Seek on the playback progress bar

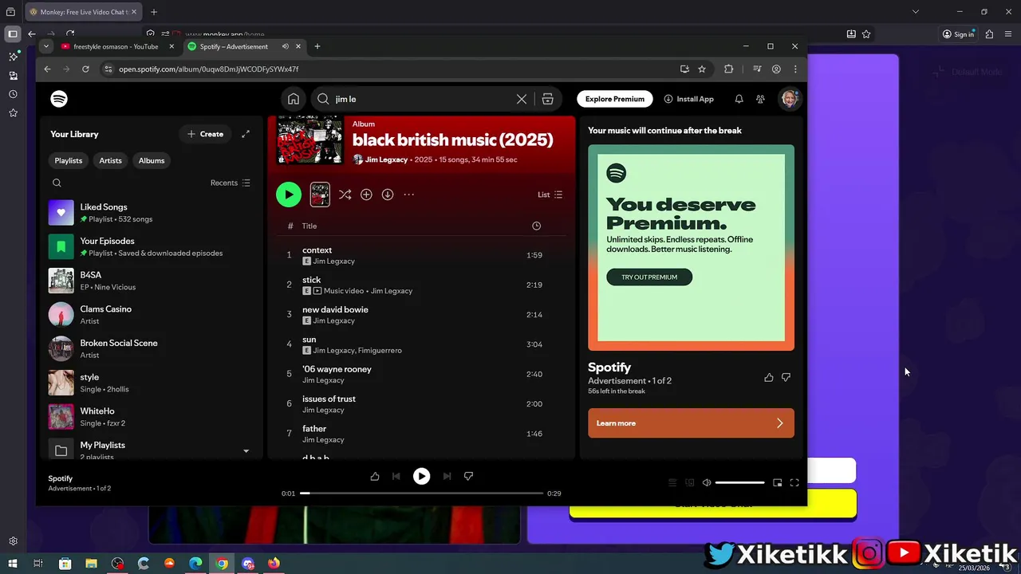pyautogui.click(x=421, y=493)
